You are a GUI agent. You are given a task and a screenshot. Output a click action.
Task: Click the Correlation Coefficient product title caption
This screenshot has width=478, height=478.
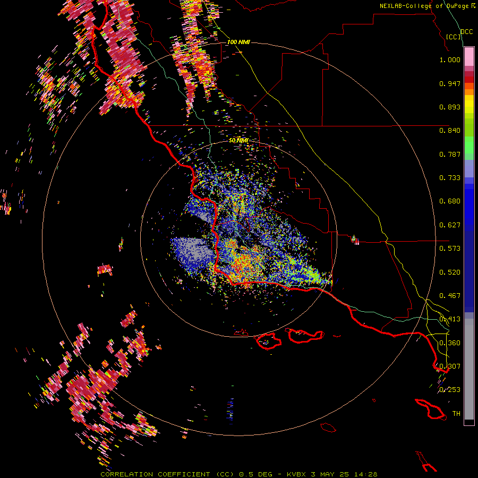pos(167,474)
